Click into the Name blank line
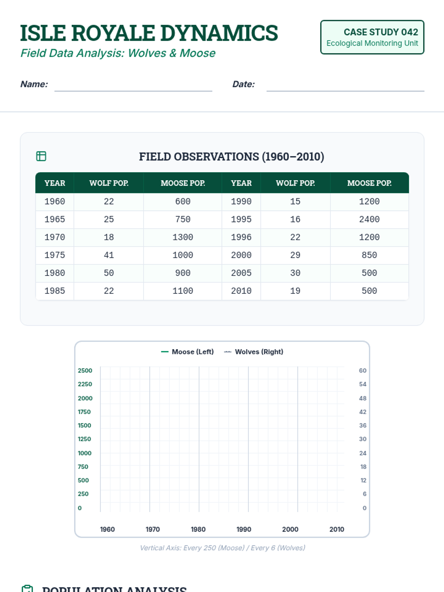 pos(133,85)
